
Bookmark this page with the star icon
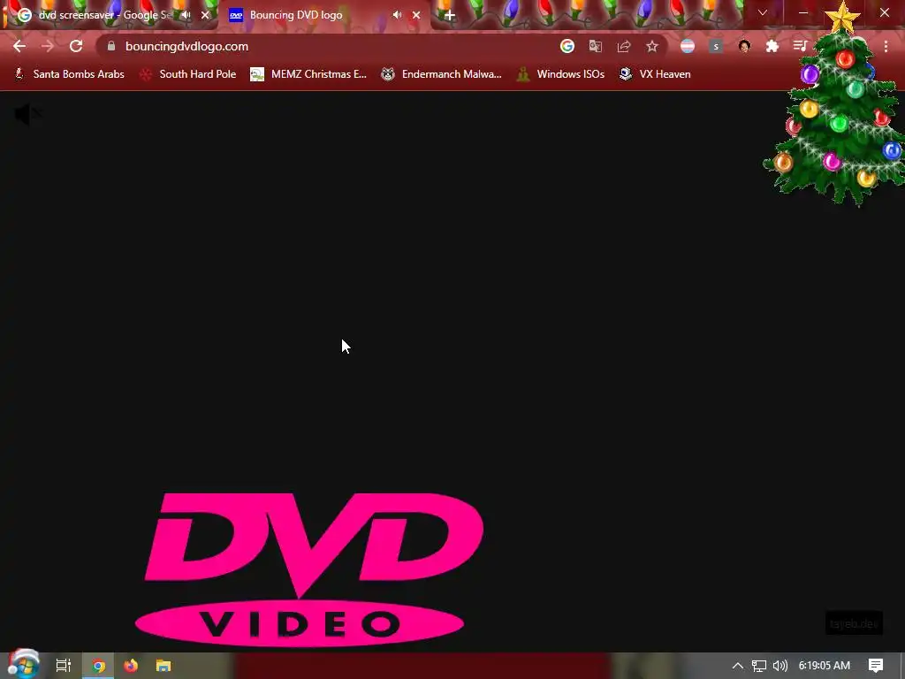coord(652,46)
